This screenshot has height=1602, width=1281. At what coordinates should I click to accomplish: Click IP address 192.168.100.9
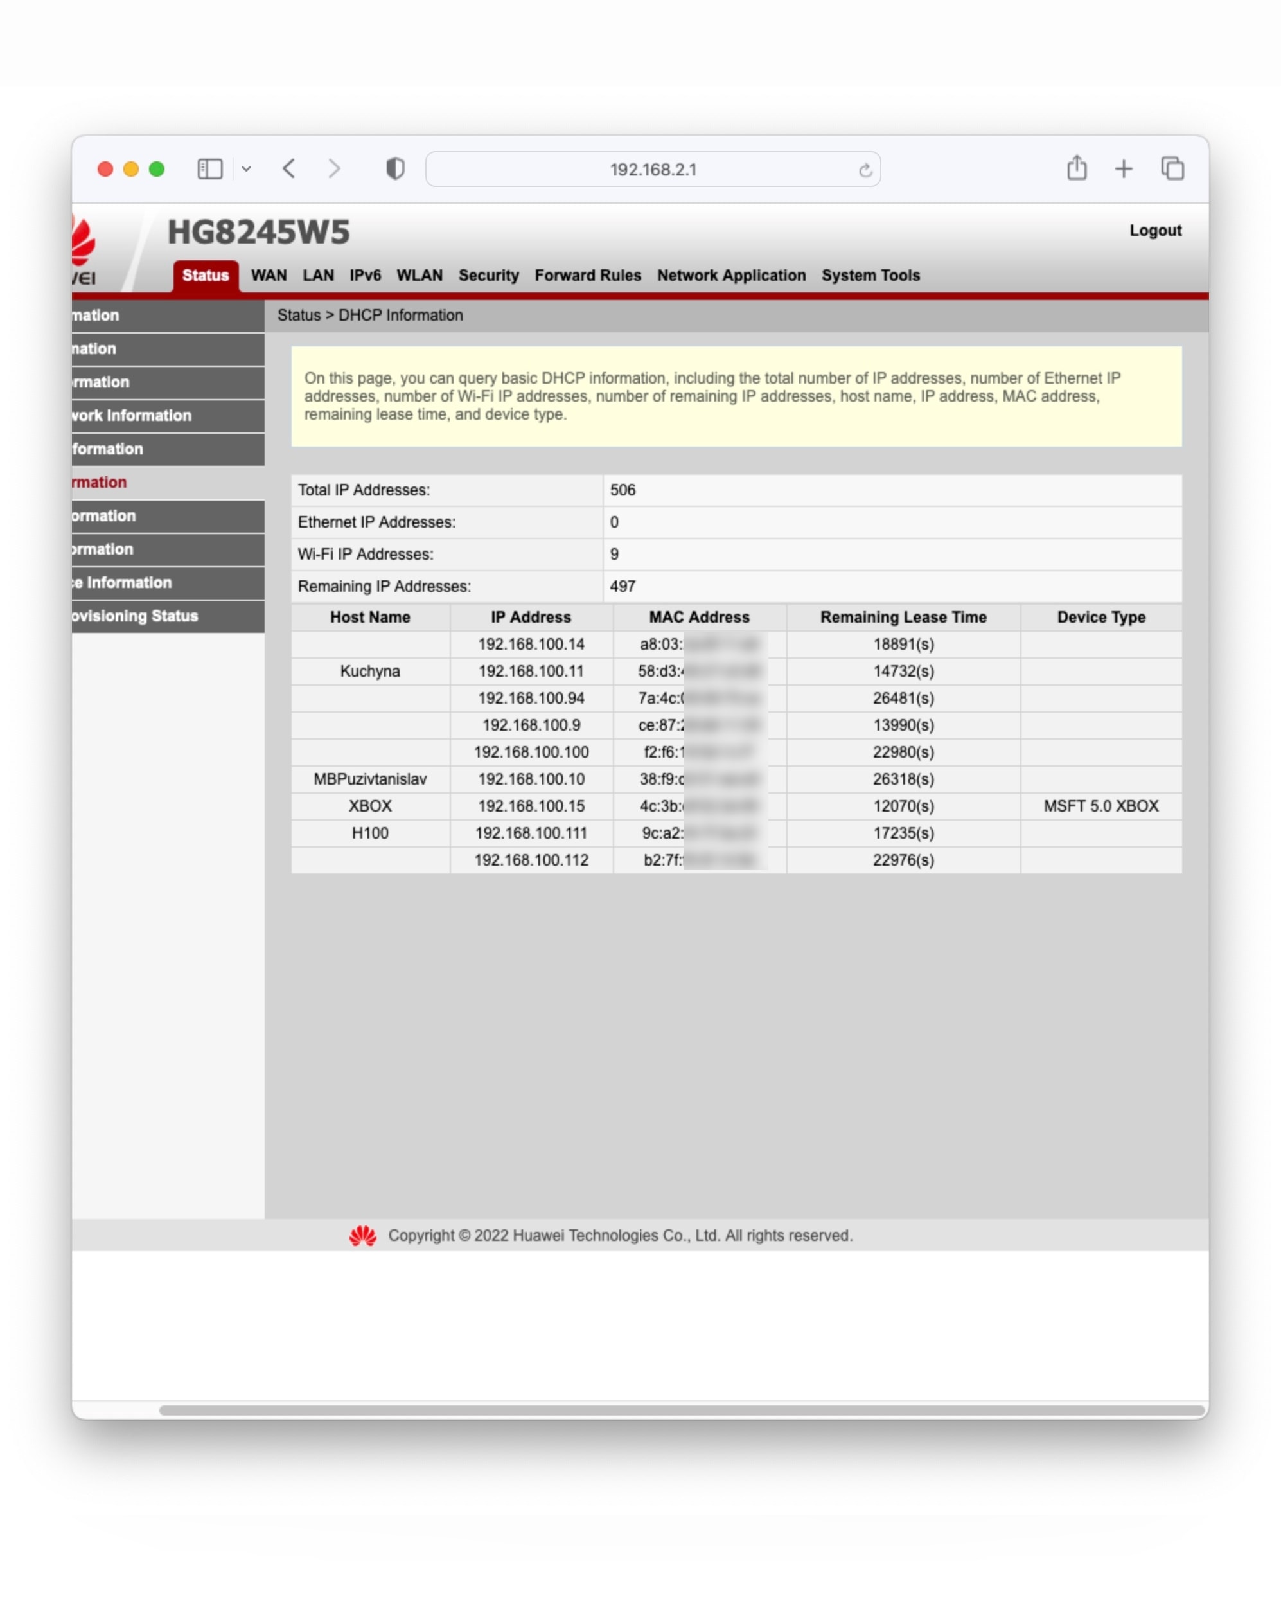point(531,725)
